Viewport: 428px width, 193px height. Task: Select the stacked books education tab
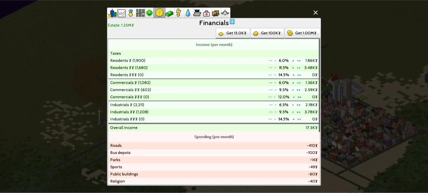tap(197, 13)
